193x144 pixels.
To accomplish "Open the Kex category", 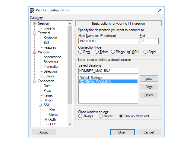I will [52, 110].
